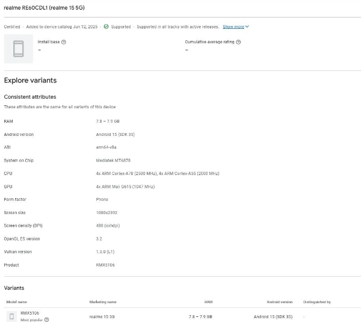Click the Marketing name column header
The width and height of the screenshot is (361, 326).
coord(103,302)
